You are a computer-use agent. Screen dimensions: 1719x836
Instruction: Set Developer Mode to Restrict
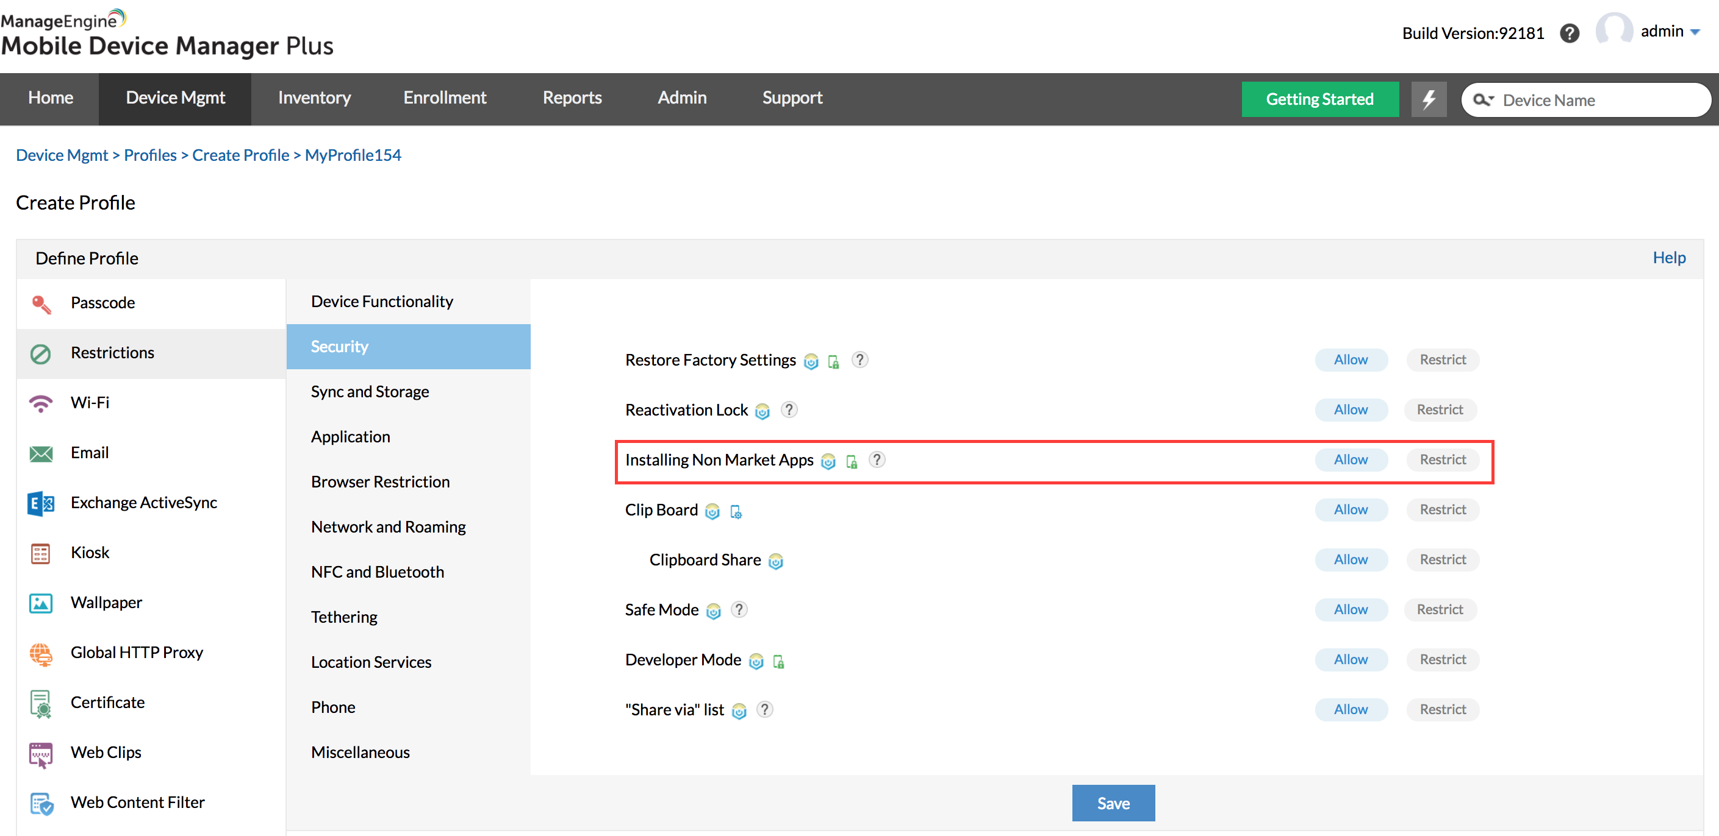coord(1442,659)
